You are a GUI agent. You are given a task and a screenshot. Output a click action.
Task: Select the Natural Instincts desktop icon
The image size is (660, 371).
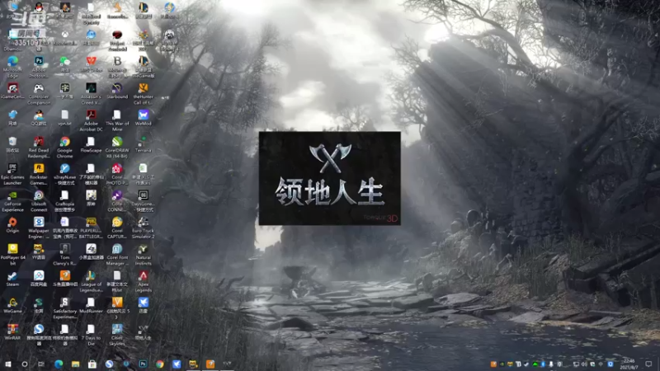pyautogui.click(x=143, y=254)
